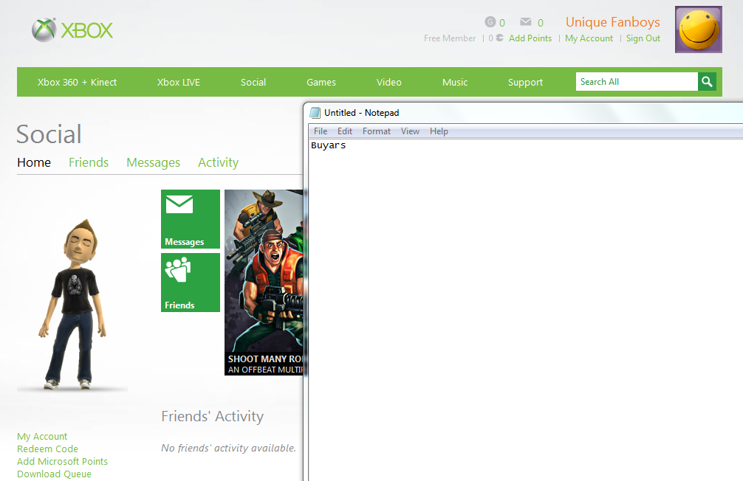Click the Buyars text in Notepad
Viewport: 743px width, 481px height.
[329, 145]
